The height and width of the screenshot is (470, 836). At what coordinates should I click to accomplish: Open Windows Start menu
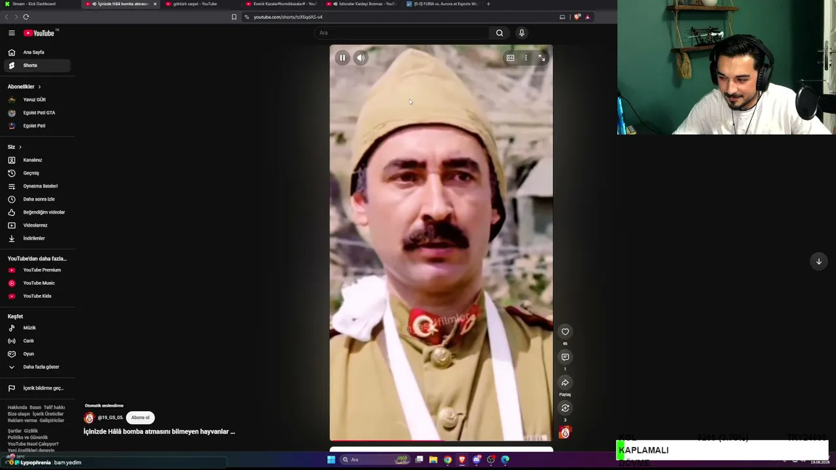click(331, 460)
